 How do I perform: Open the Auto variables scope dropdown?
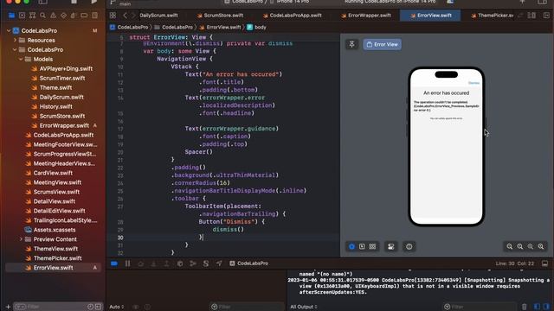coord(117,307)
